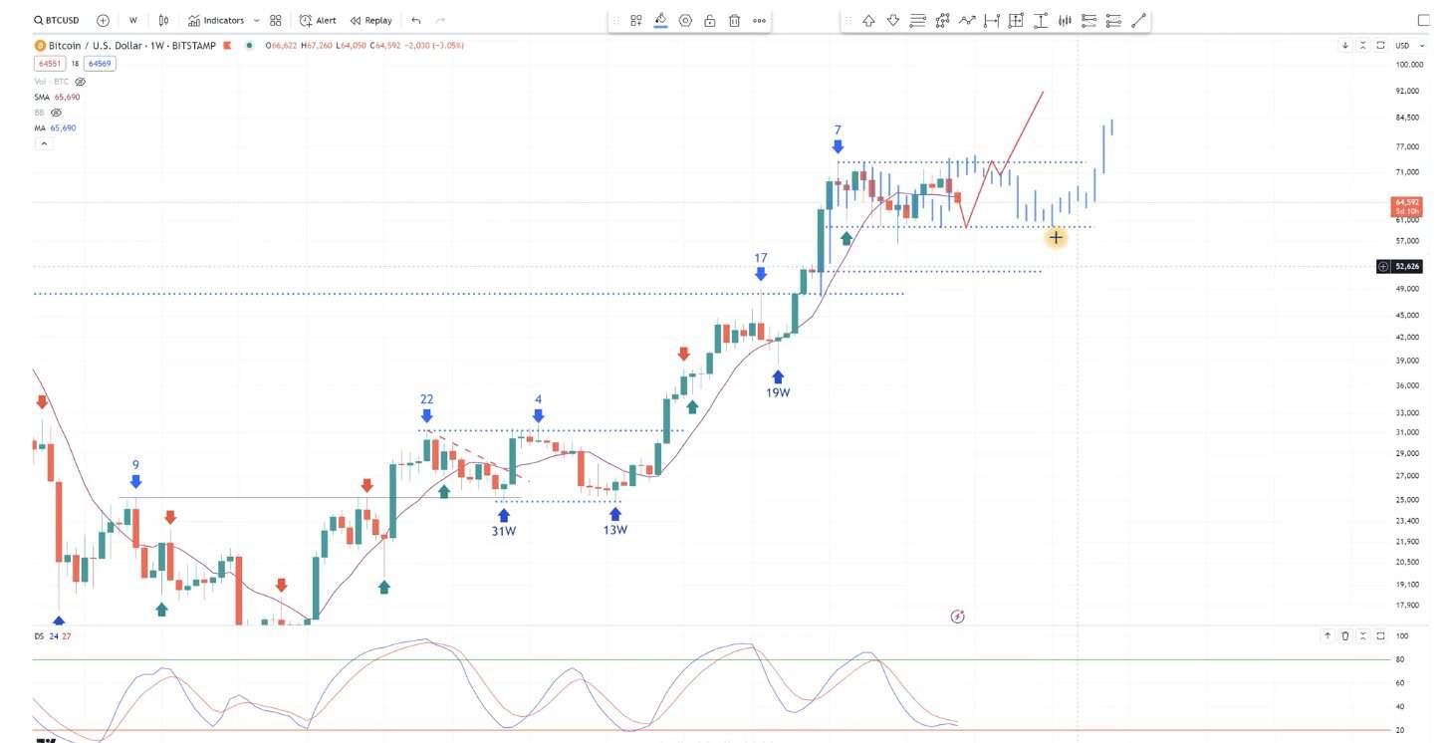The image size is (1452, 743).
Task: Select the zigzag path drawing tool
Action: click(x=966, y=20)
